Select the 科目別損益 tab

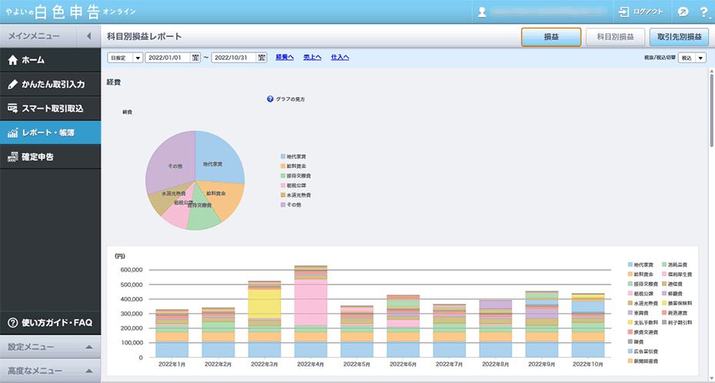[x=616, y=37]
